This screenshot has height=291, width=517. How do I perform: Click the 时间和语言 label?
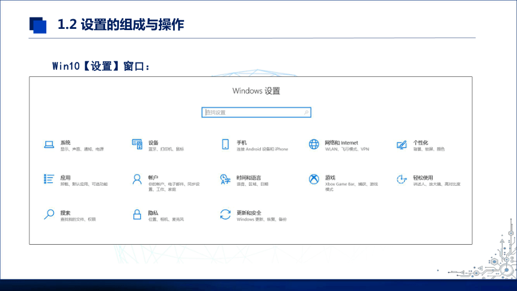[x=249, y=177]
